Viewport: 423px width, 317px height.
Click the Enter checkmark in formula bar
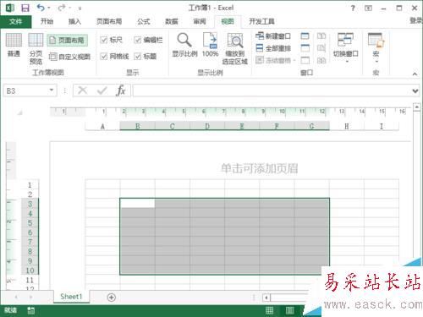click(102, 90)
